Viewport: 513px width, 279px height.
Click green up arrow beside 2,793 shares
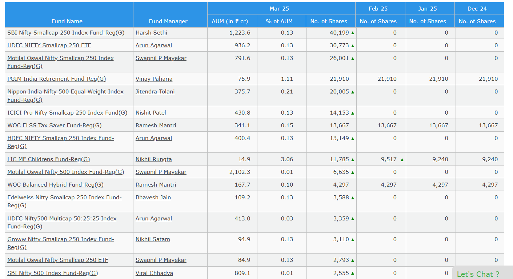(353, 260)
